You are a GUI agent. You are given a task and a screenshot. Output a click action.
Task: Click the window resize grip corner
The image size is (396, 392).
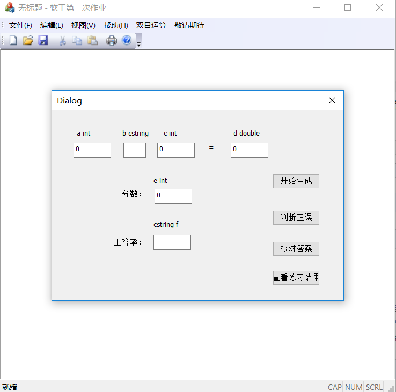391,388
